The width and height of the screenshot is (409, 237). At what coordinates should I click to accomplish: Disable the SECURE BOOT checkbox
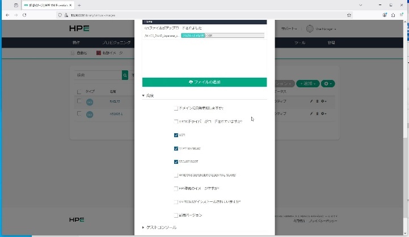176,162
